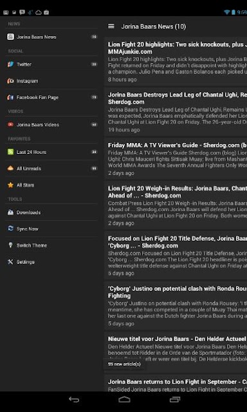This screenshot has width=247, height=412.
Task: Open All Stars list
Action: pyautogui.click(x=51, y=185)
